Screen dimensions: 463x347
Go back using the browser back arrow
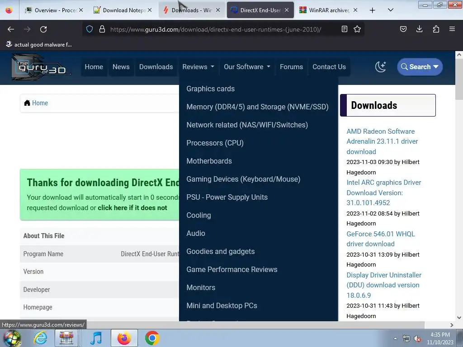[11, 29]
